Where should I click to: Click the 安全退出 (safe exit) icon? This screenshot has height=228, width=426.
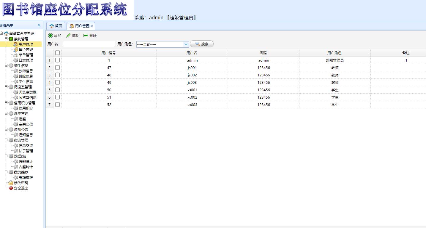(x=10, y=188)
